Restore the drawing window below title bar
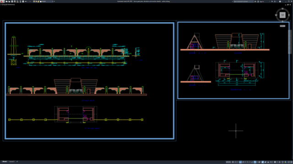 [x=288, y=5]
